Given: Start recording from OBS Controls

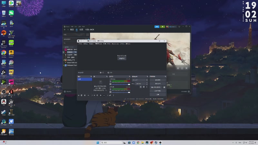Looking at the screenshot, I should coord(158,84).
